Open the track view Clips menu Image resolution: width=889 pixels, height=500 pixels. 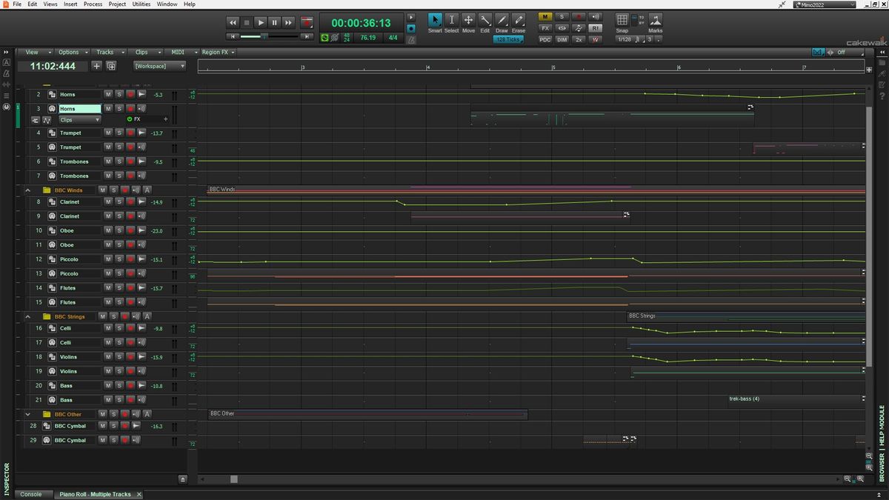[x=146, y=53]
